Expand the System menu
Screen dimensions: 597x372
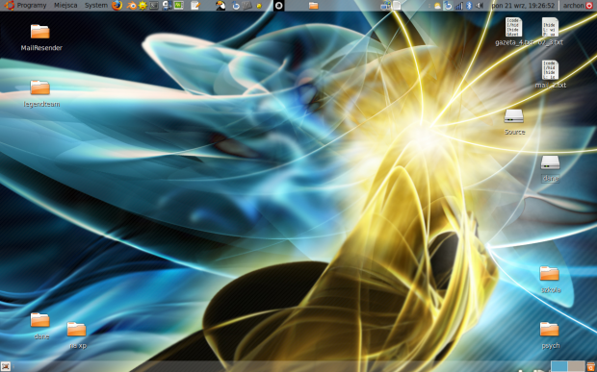[96, 6]
